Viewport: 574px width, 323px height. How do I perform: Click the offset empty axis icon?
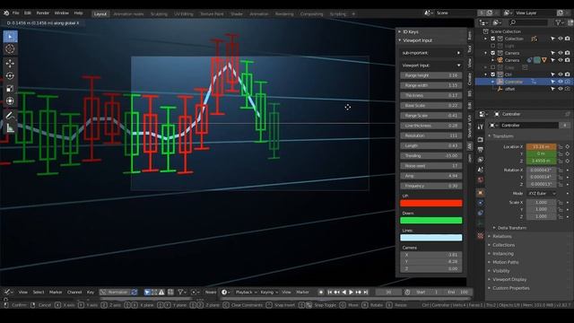(500, 89)
